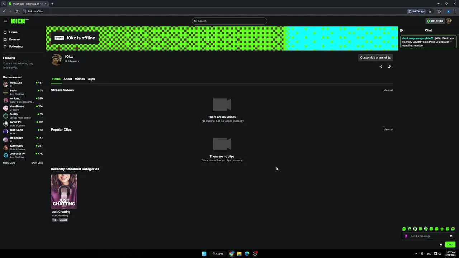Image resolution: width=459 pixels, height=258 pixels.
Task: Click the Kick search field
Action: (229, 21)
